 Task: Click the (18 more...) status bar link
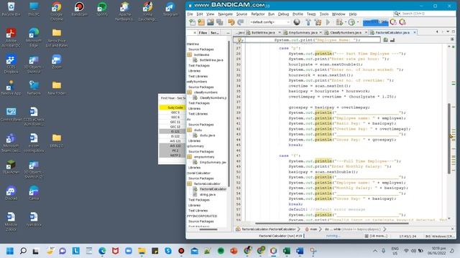[378, 236]
